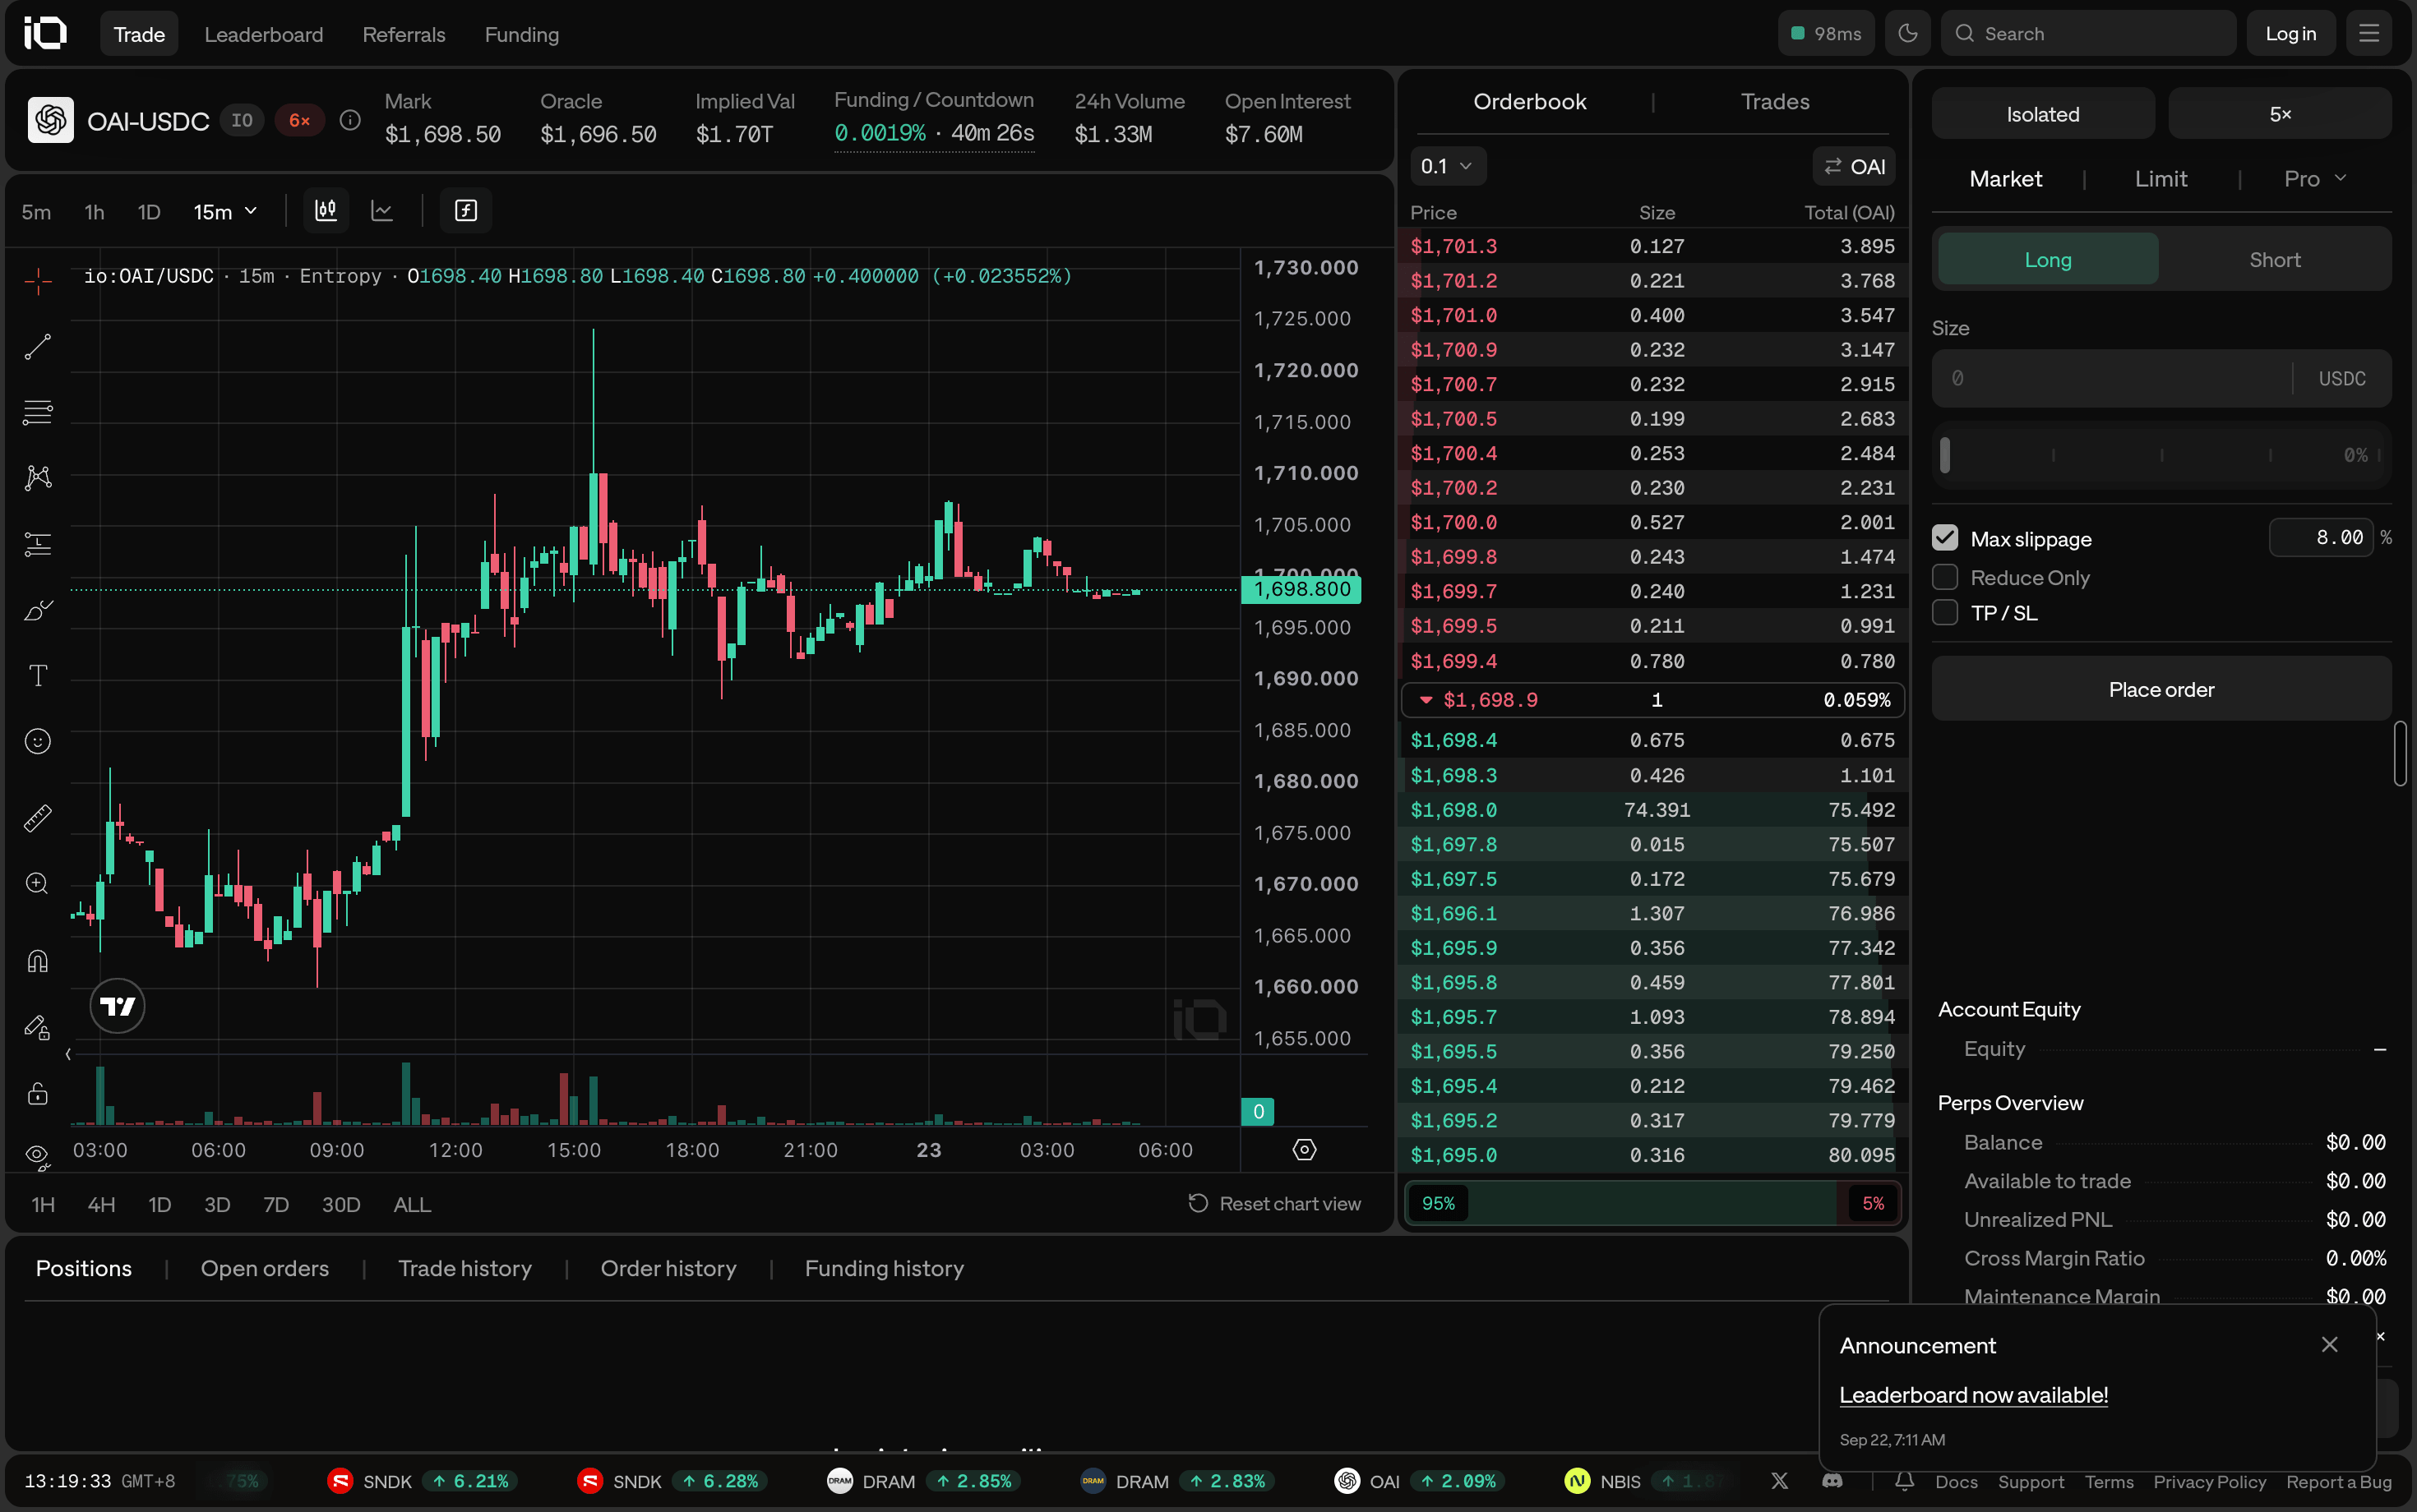Select the text annotation tool
Screen dimensions: 2417x1512
(38, 676)
